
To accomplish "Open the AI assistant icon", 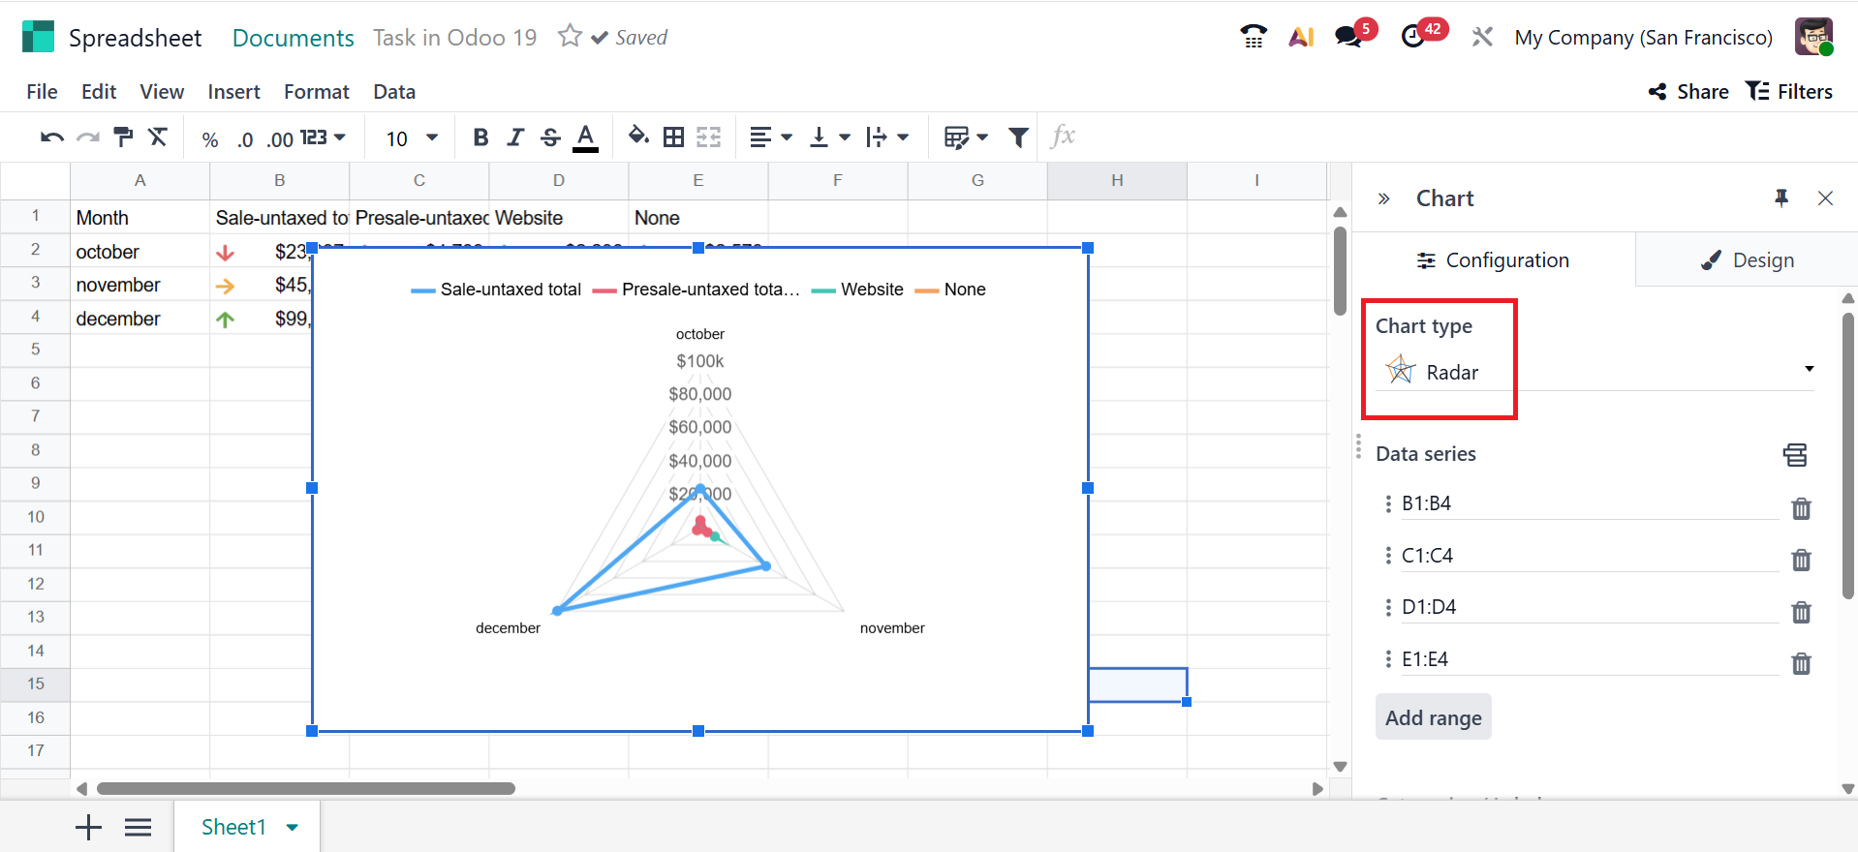I will (1301, 38).
